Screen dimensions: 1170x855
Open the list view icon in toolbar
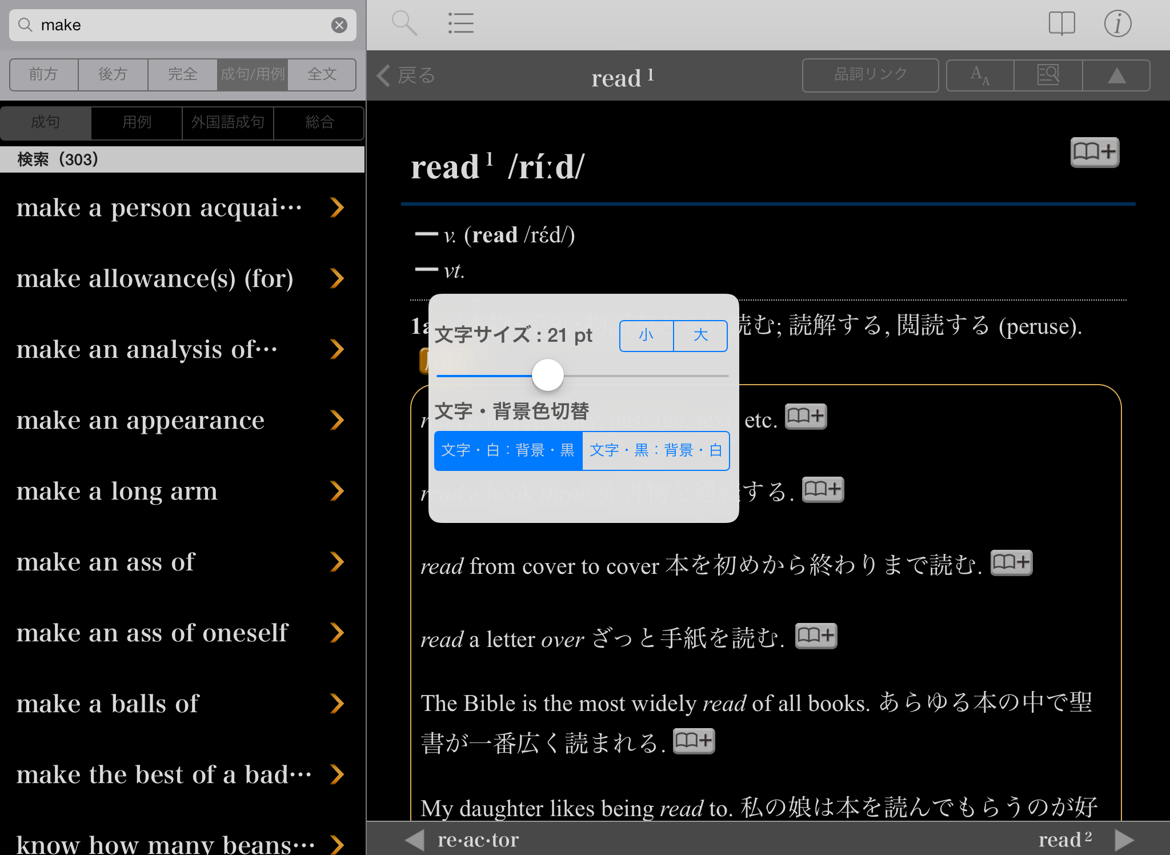(460, 23)
